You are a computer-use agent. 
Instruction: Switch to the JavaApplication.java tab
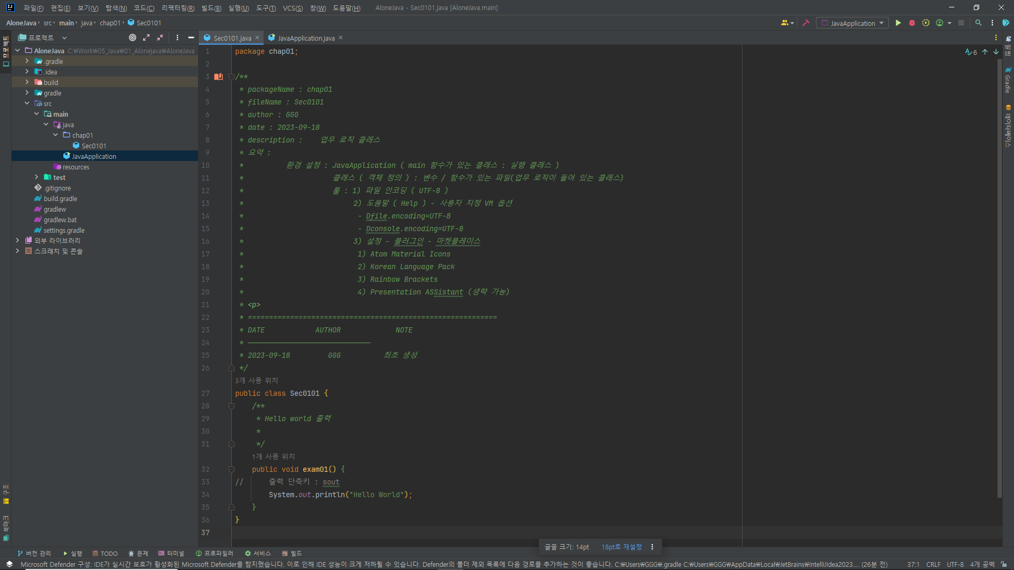pyautogui.click(x=305, y=38)
